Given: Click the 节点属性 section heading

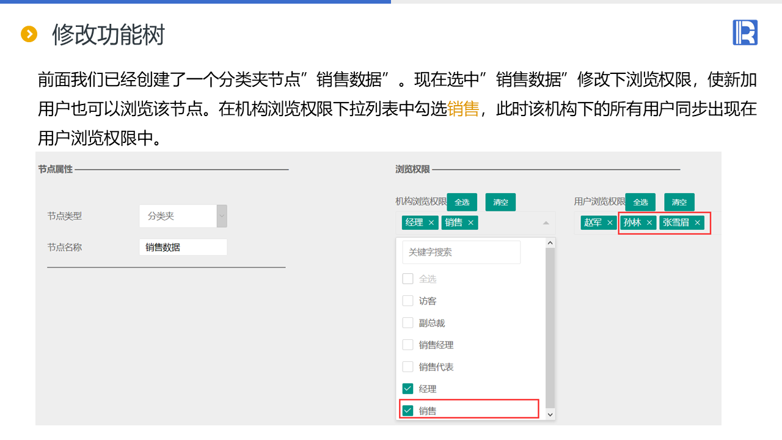Looking at the screenshot, I should click(x=55, y=169).
